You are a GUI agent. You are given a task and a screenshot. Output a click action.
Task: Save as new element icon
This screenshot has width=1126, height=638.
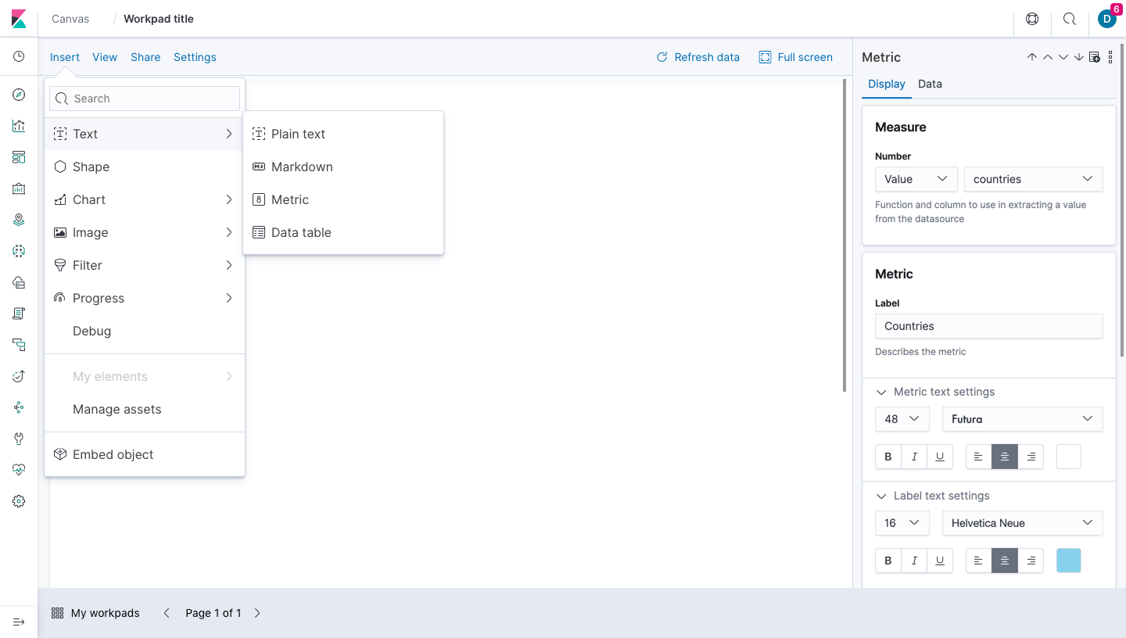pyautogui.click(x=1095, y=57)
